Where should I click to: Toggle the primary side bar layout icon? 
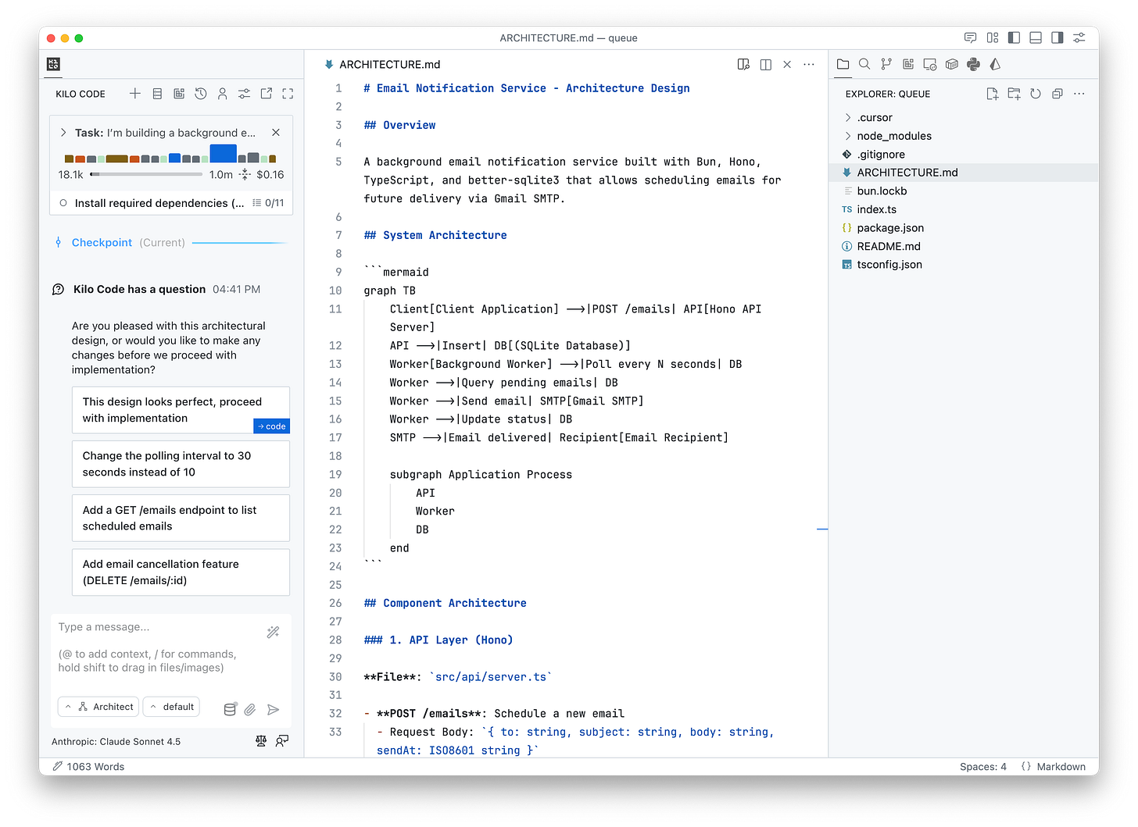(1014, 37)
